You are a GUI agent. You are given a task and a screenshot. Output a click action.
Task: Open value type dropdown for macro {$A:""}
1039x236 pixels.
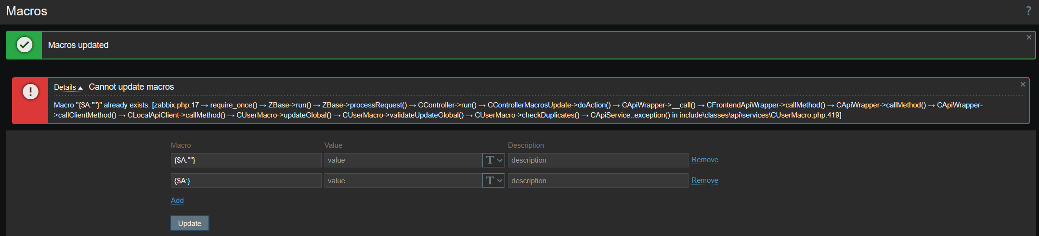pos(494,160)
